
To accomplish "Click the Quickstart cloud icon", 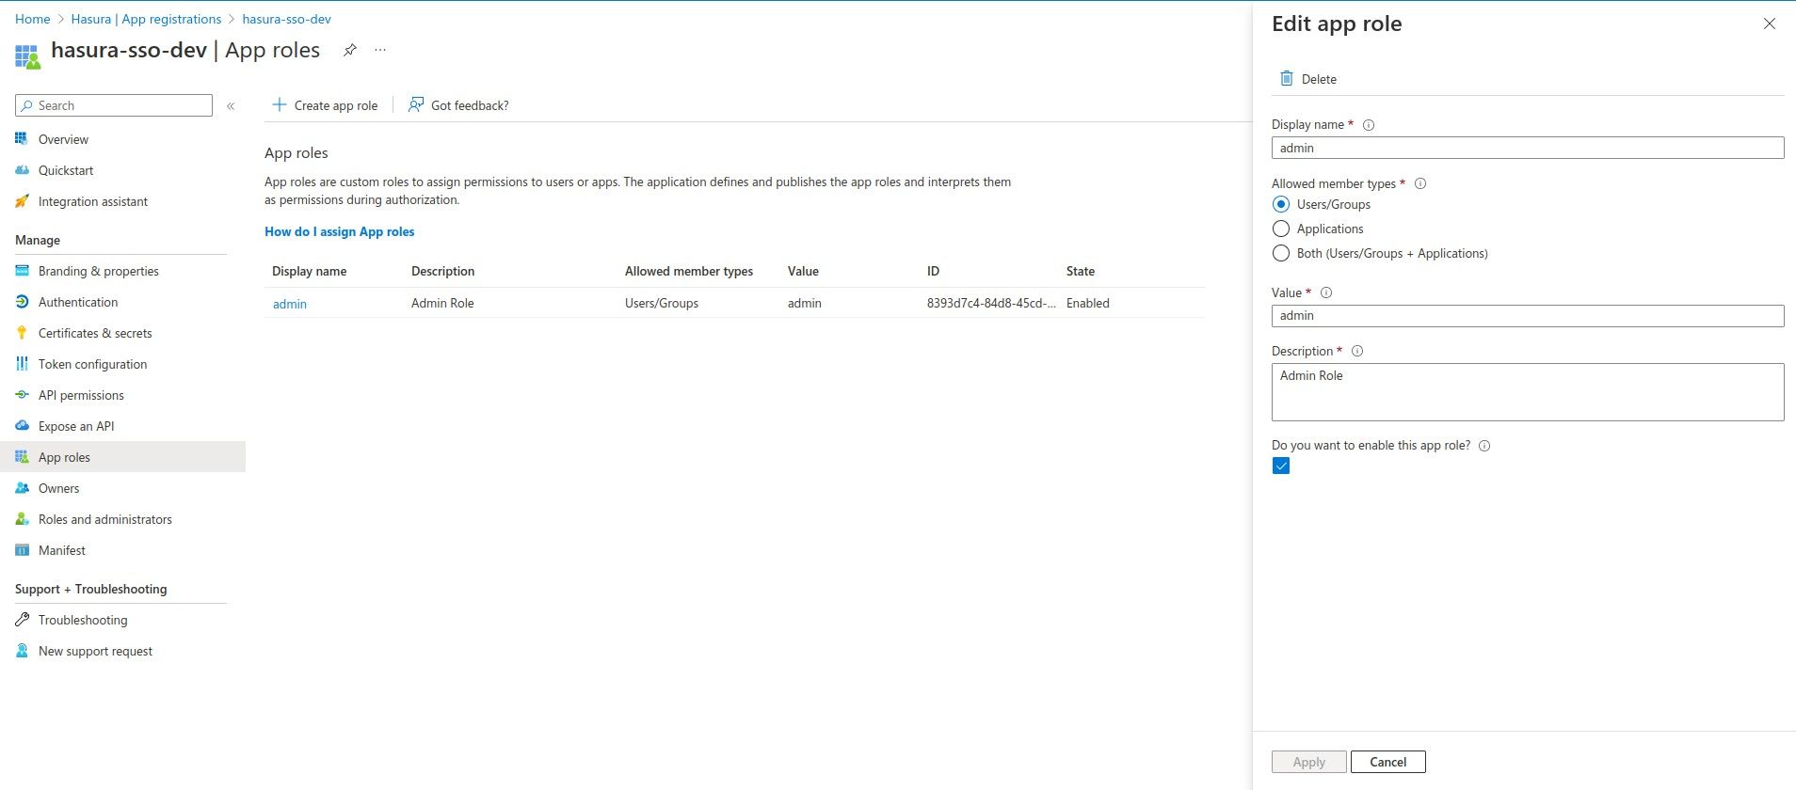I will [x=22, y=170].
